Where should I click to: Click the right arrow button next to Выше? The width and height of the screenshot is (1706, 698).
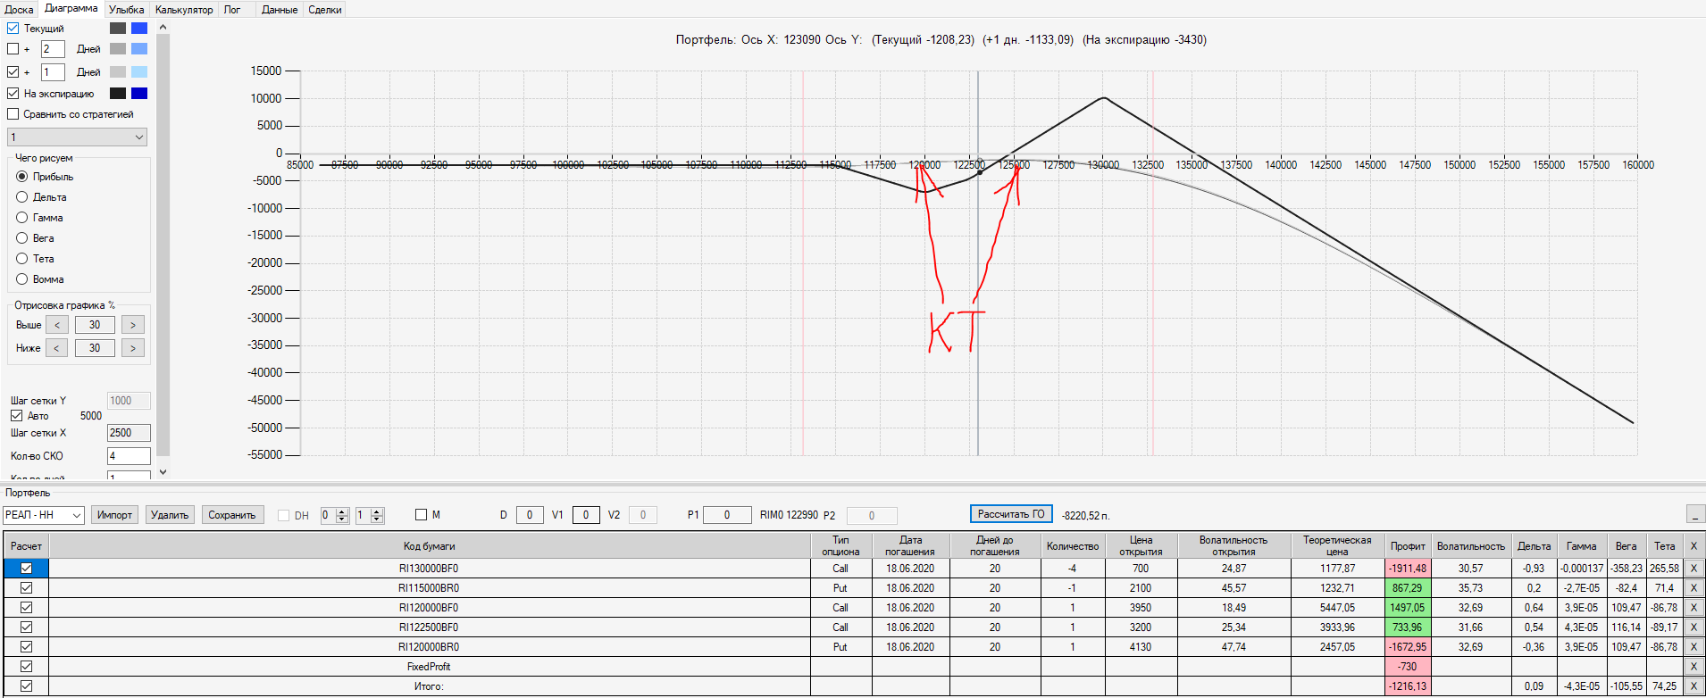[133, 325]
